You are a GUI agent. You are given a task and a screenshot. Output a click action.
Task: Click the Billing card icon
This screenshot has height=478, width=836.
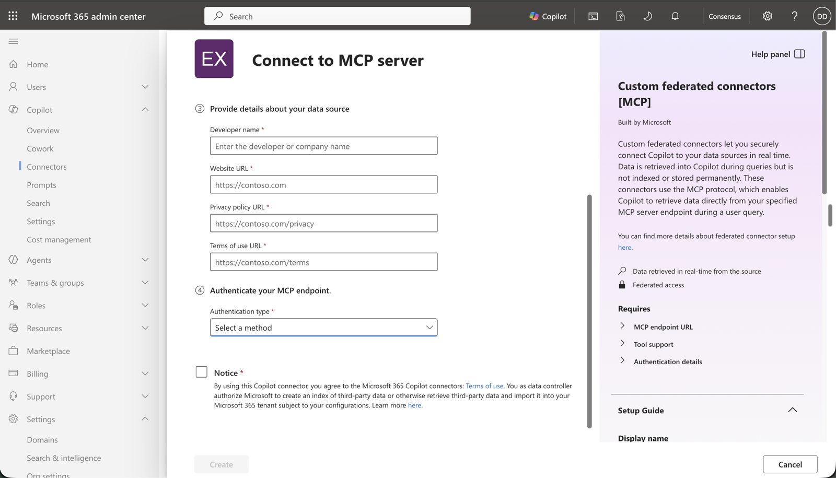click(x=13, y=374)
